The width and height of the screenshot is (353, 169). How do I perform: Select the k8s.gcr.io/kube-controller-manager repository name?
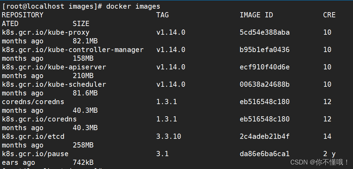(73, 50)
